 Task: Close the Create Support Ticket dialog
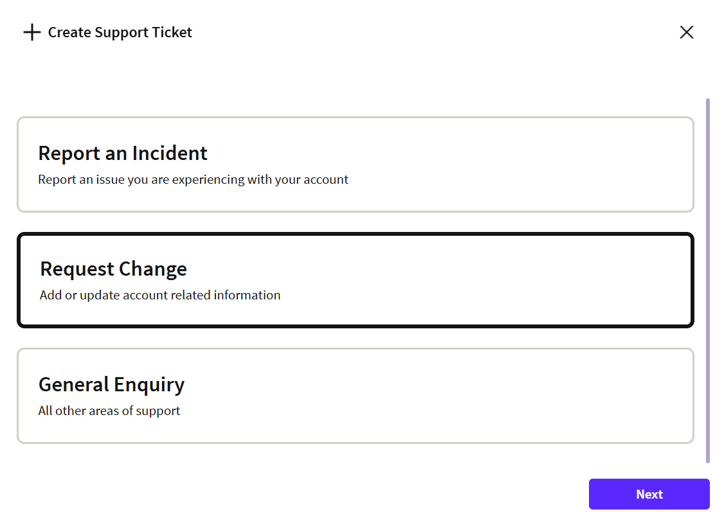click(x=687, y=32)
